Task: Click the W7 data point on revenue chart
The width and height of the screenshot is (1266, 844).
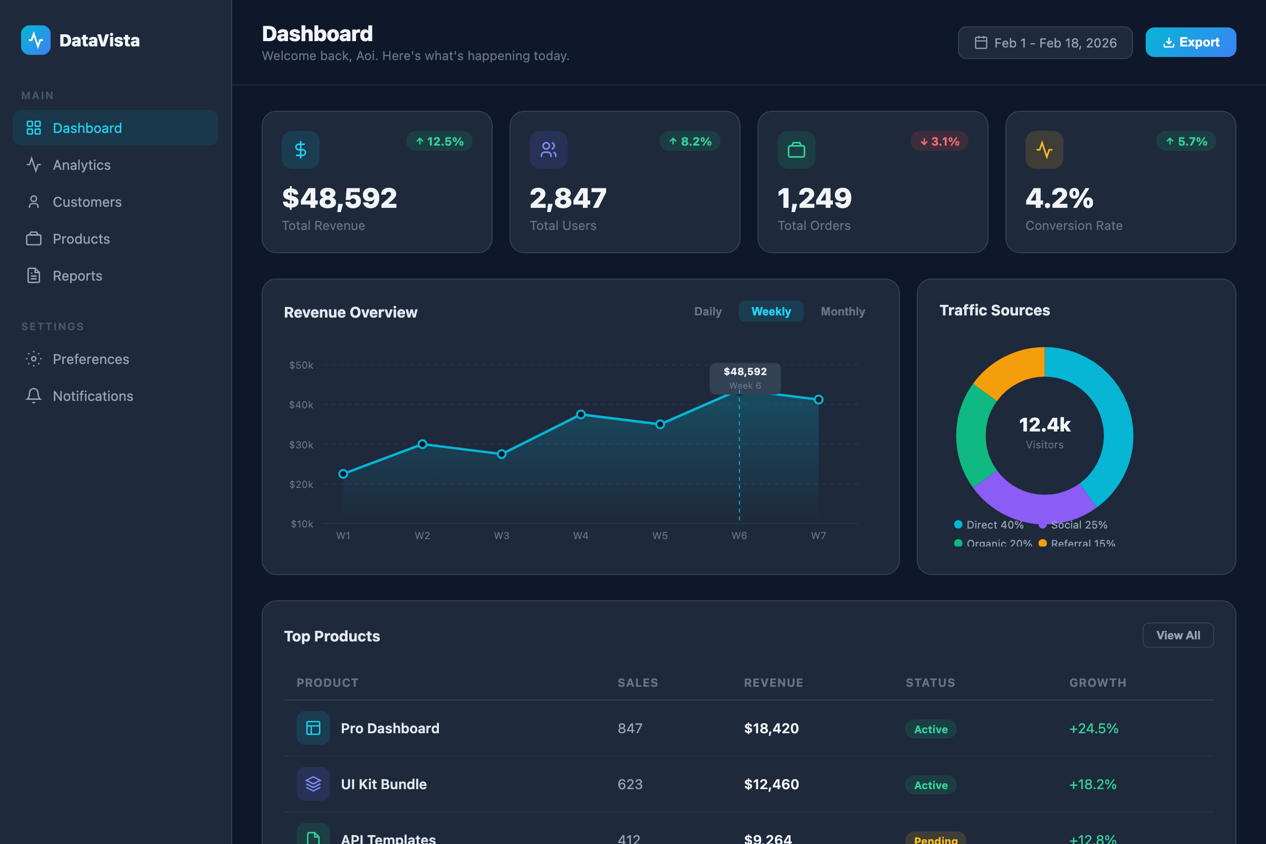Action: (x=818, y=399)
